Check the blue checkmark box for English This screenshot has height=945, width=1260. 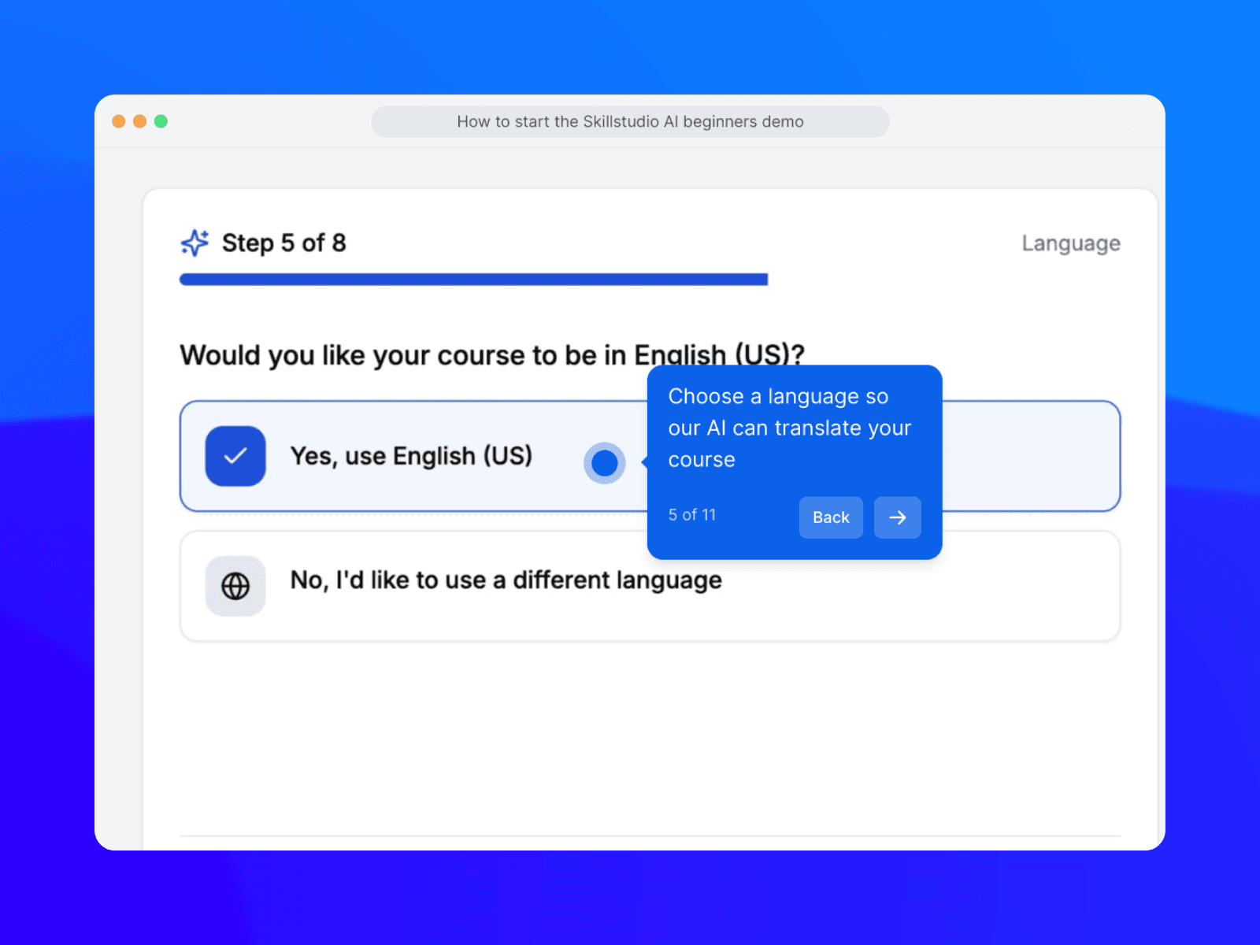(235, 456)
